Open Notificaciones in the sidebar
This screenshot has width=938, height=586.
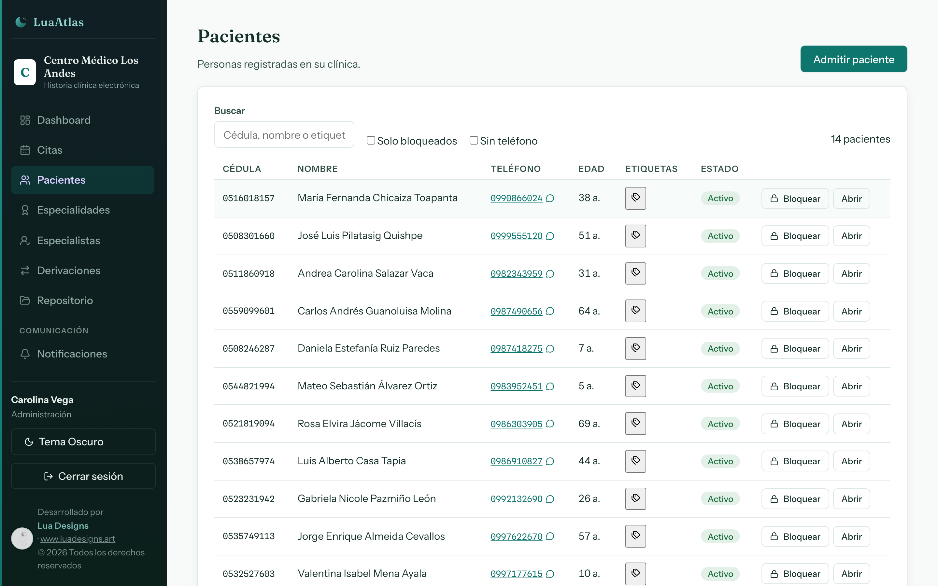coord(82,354)
